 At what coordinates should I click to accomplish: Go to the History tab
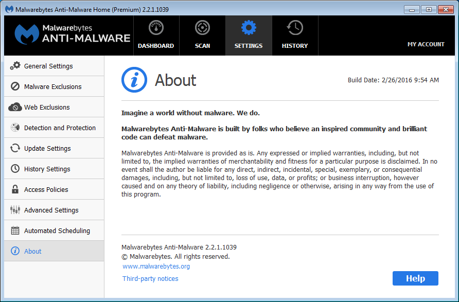click(x=295, y=35)
